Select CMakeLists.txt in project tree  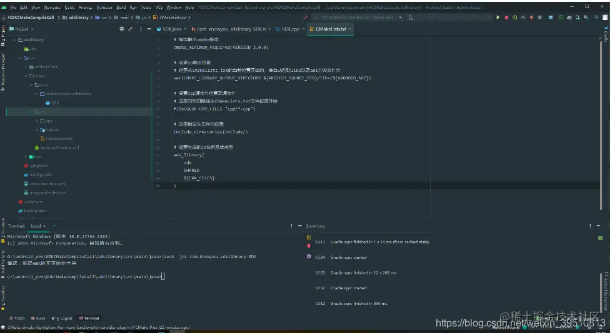[x=57, y=139]
